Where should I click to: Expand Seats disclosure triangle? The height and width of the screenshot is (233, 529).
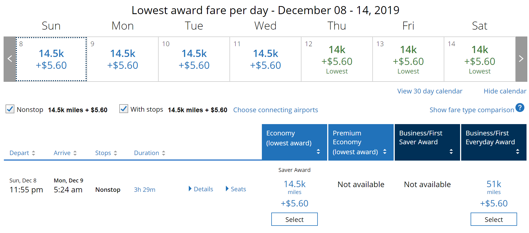coord(227,189)
